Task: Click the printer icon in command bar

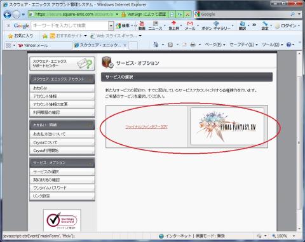Action: [x=193, y=44]
